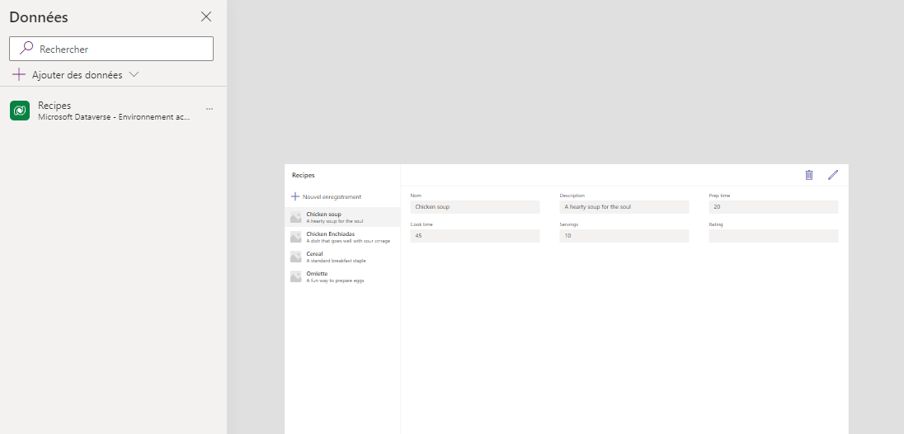Image resolution: width=904 pixels, height=434 pixels.
Task: Close the Données panel
Action: pos(206,17)
